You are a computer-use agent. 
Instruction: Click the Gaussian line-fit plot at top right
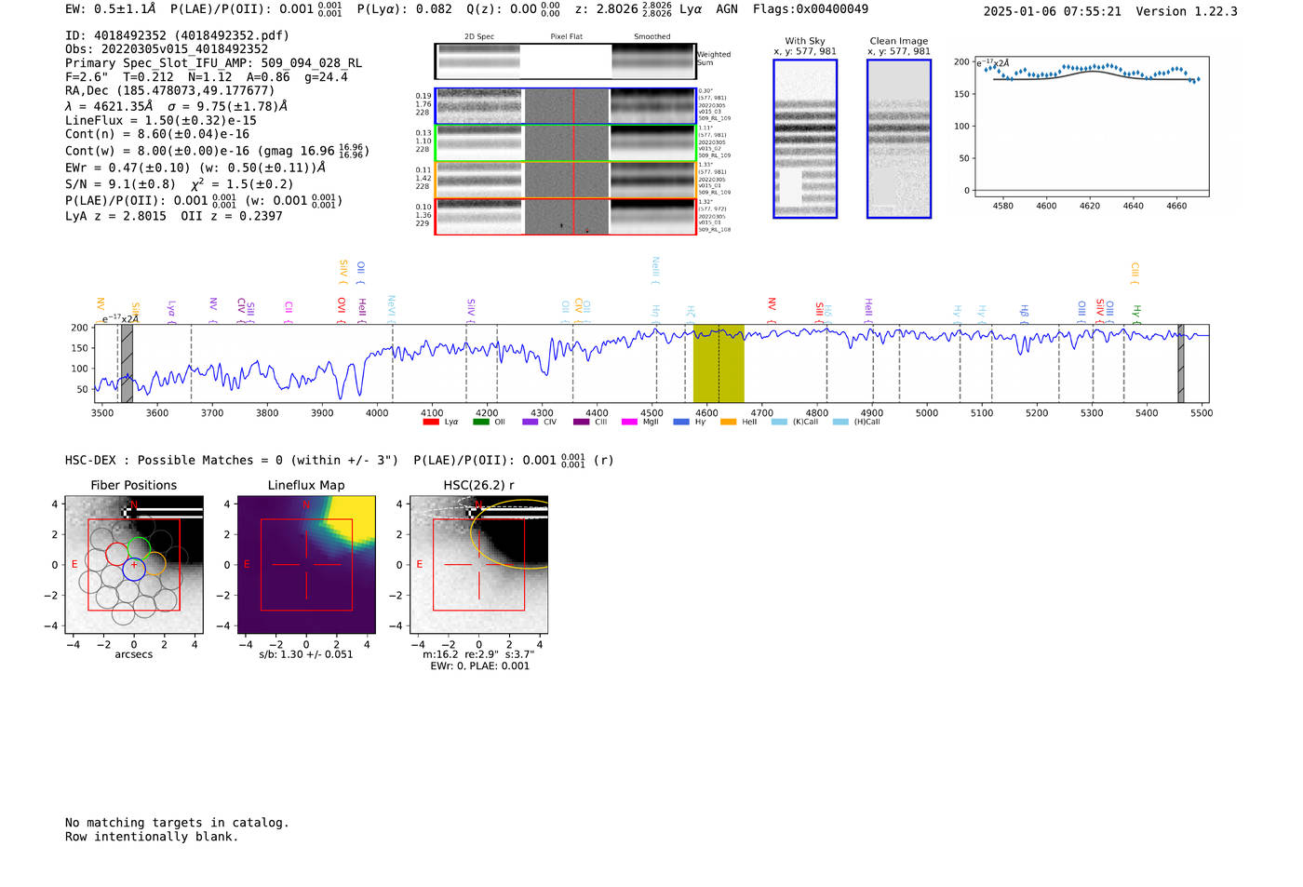[1091, 126]
